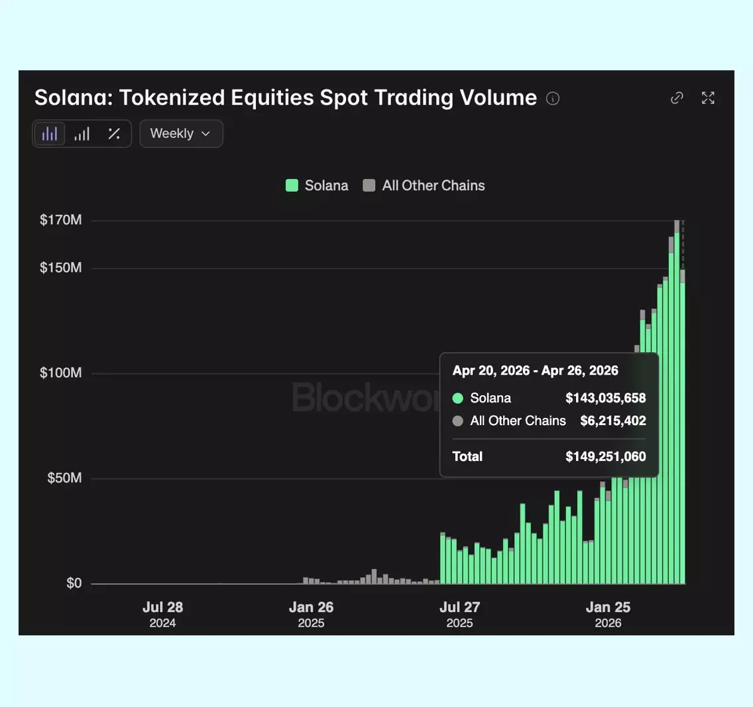This screenshot has width=753, height=707.
Task: Toggle All Other Chains series in legend
Action: 424,186
